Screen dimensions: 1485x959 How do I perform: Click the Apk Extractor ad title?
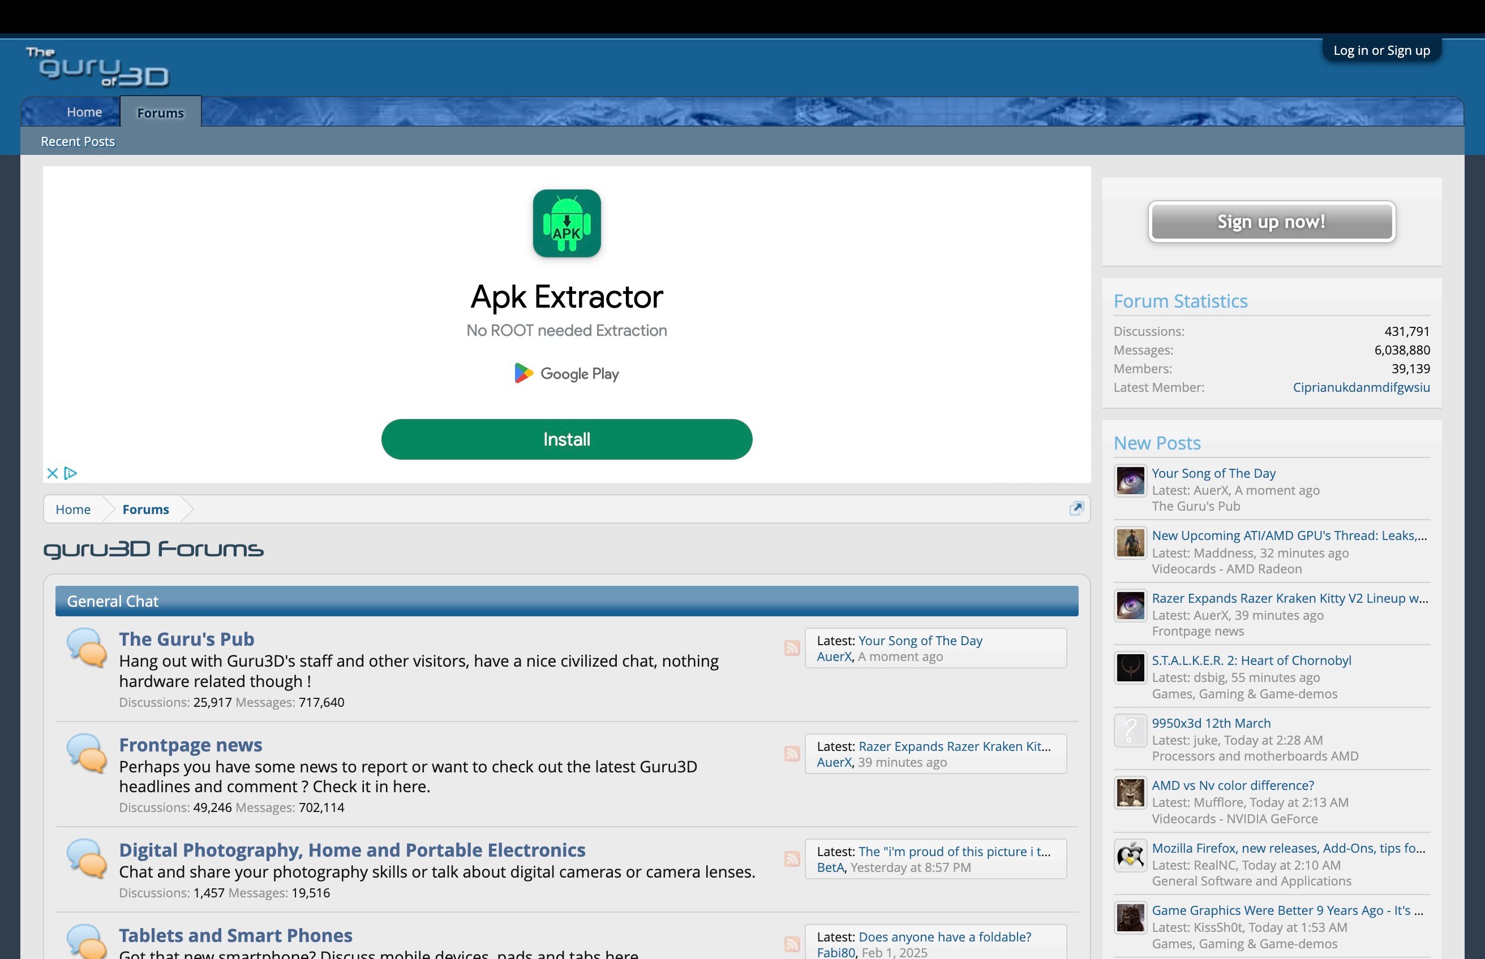pos(566,296)
